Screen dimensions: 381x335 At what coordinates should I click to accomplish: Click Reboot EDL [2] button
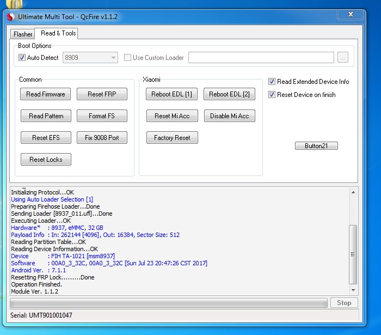(229, 94)
